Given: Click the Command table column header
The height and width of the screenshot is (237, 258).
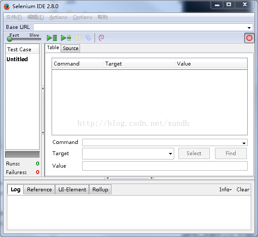Looking at the screenshot, I should tap(78, 64).
